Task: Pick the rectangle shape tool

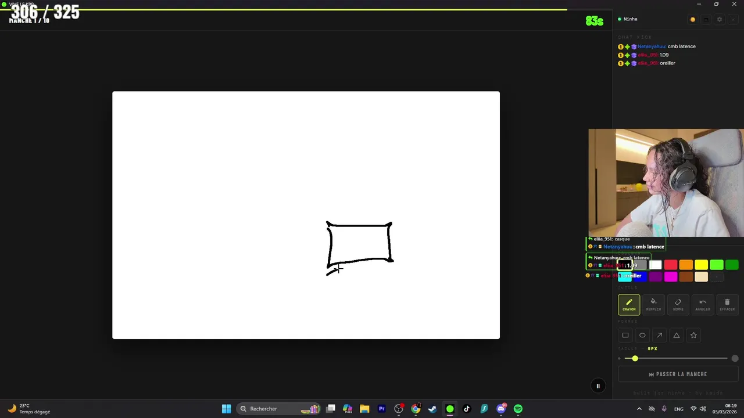Action: [x=625, y=335]
